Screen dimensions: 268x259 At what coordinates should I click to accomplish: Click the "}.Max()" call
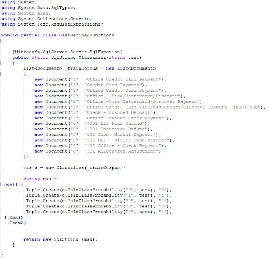[14, 218]
